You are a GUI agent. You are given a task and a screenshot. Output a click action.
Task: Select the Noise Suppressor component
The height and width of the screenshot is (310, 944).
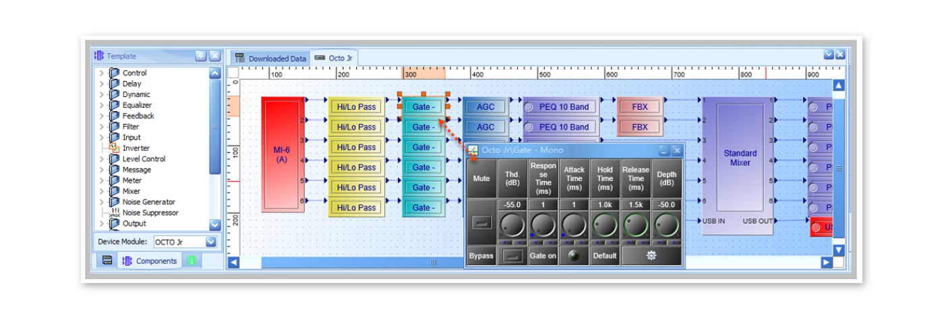[x=150, y=213]
